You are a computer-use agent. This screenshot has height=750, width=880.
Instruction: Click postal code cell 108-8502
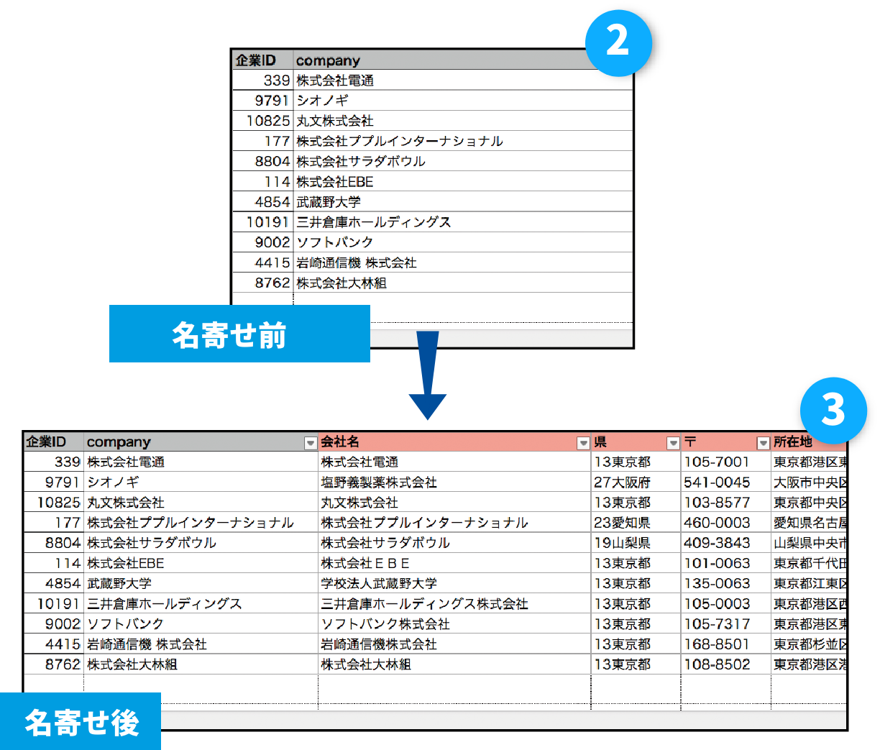click(725, 664)
